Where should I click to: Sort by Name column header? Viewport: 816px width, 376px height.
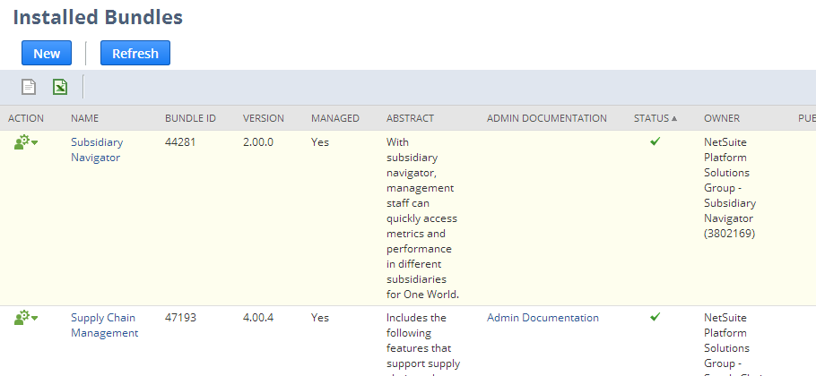(85, 118)
